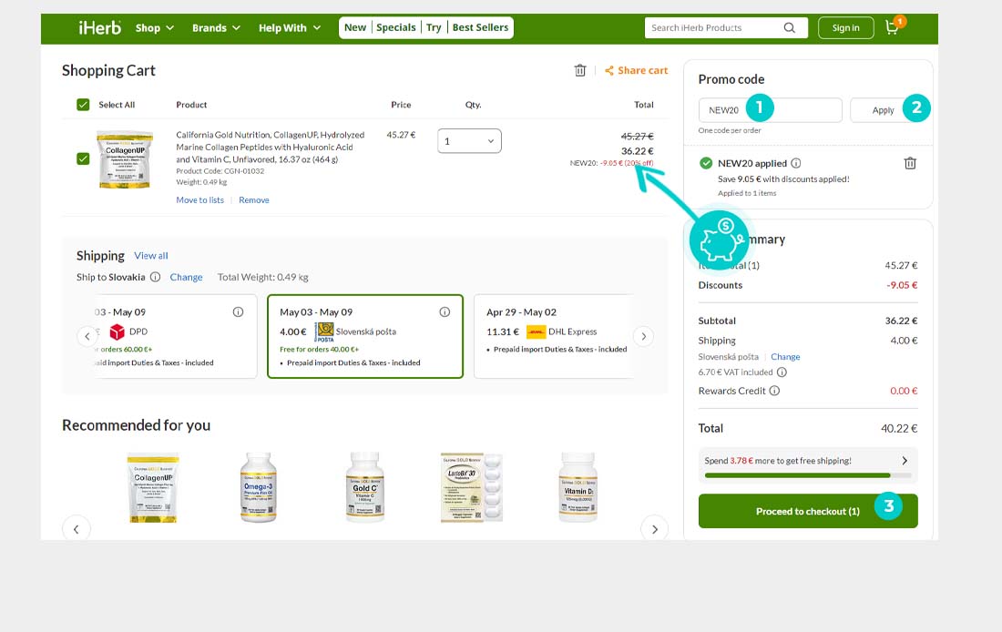Viewport: 1002px width, 632px height.
Task: Toggle the CollagenUP item checkbox
Action: click(x=83, y=158)
